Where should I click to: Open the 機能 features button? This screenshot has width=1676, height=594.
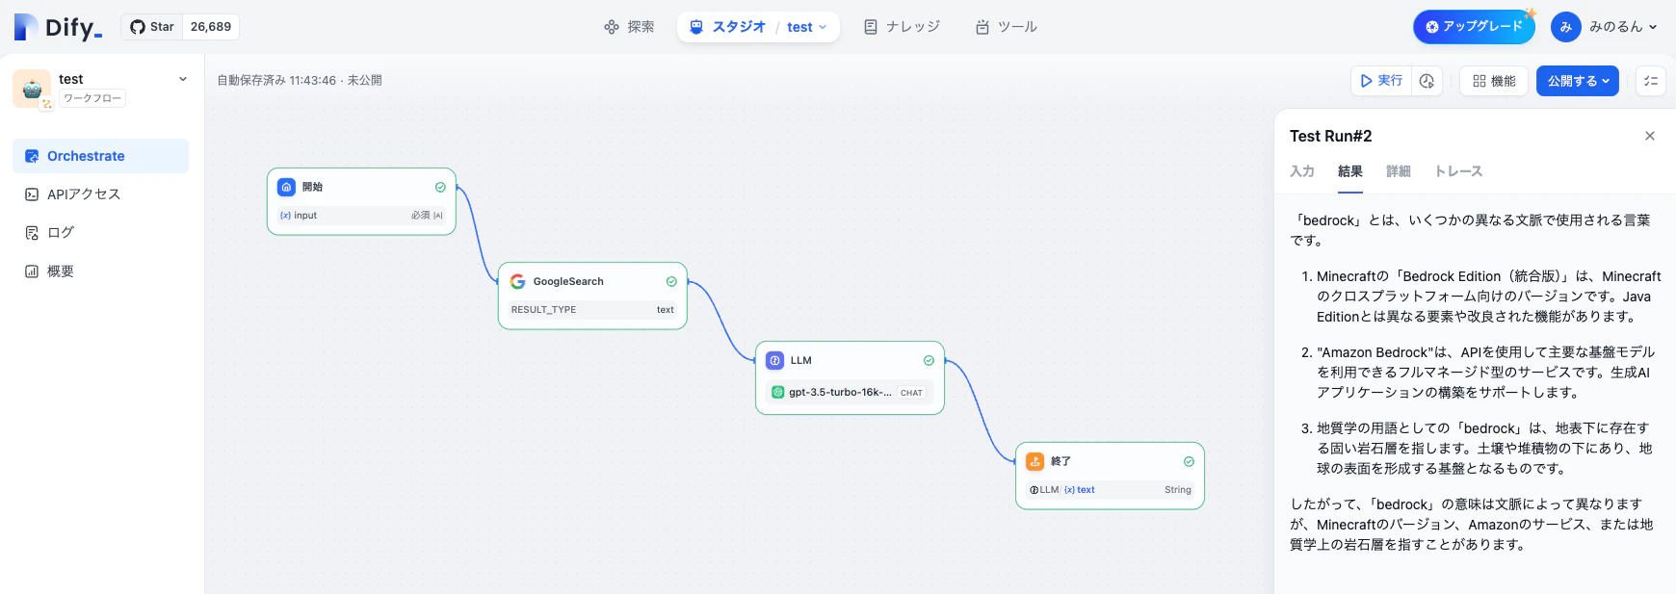[x=1494, y=81]
